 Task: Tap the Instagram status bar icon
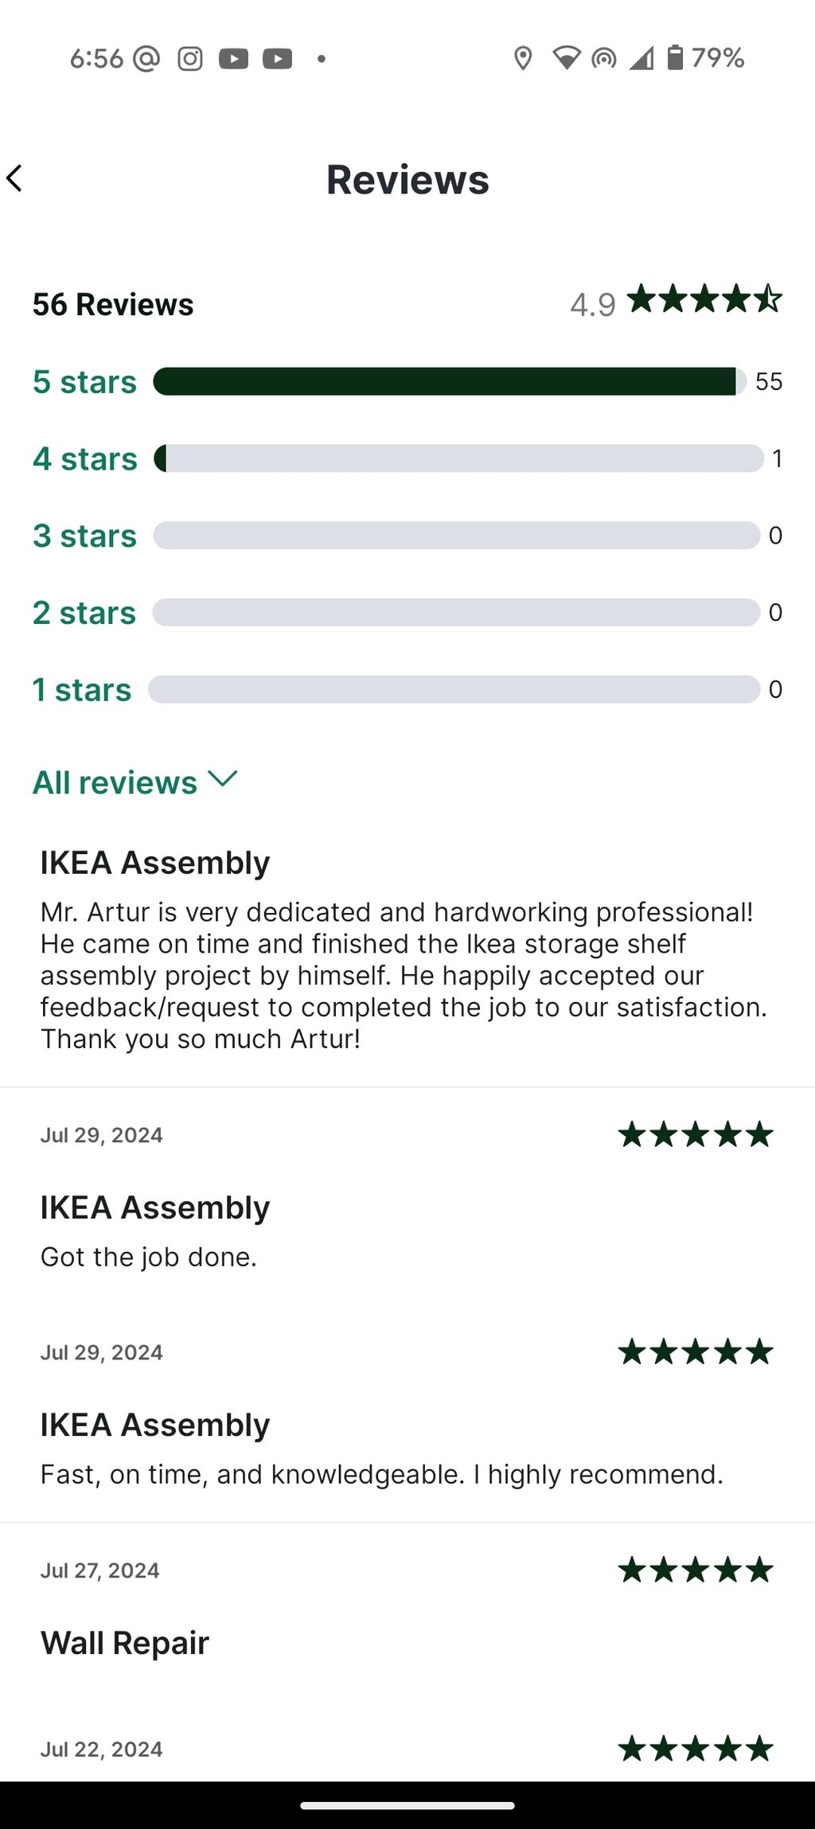189,58
